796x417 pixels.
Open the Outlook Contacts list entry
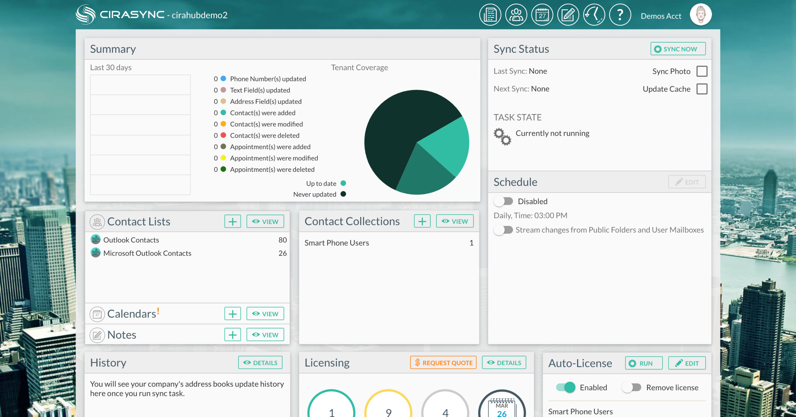coord(131,240)
